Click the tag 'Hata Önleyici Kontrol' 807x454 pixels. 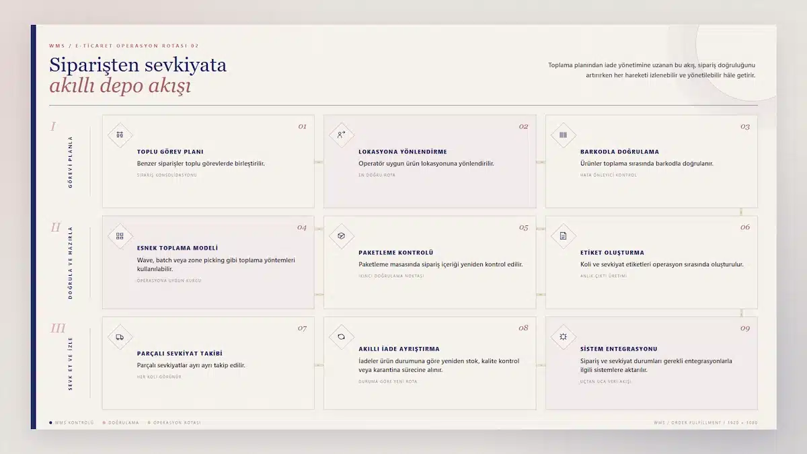click(609, 176)
